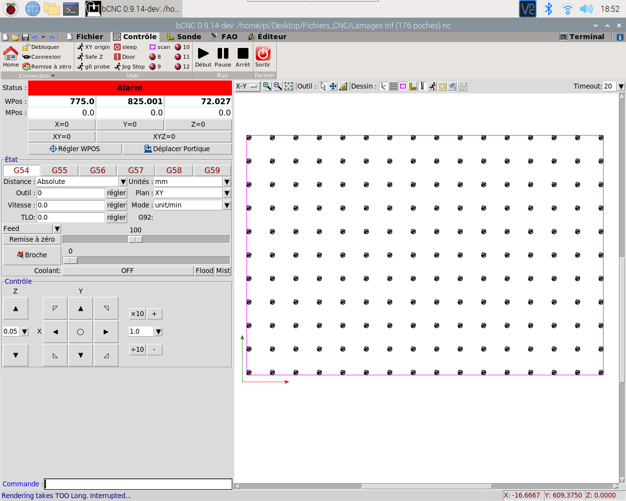The height and width of the screenshot is (501, 626).
Task: Click the fit to screen icon
Action: (289, 86)
